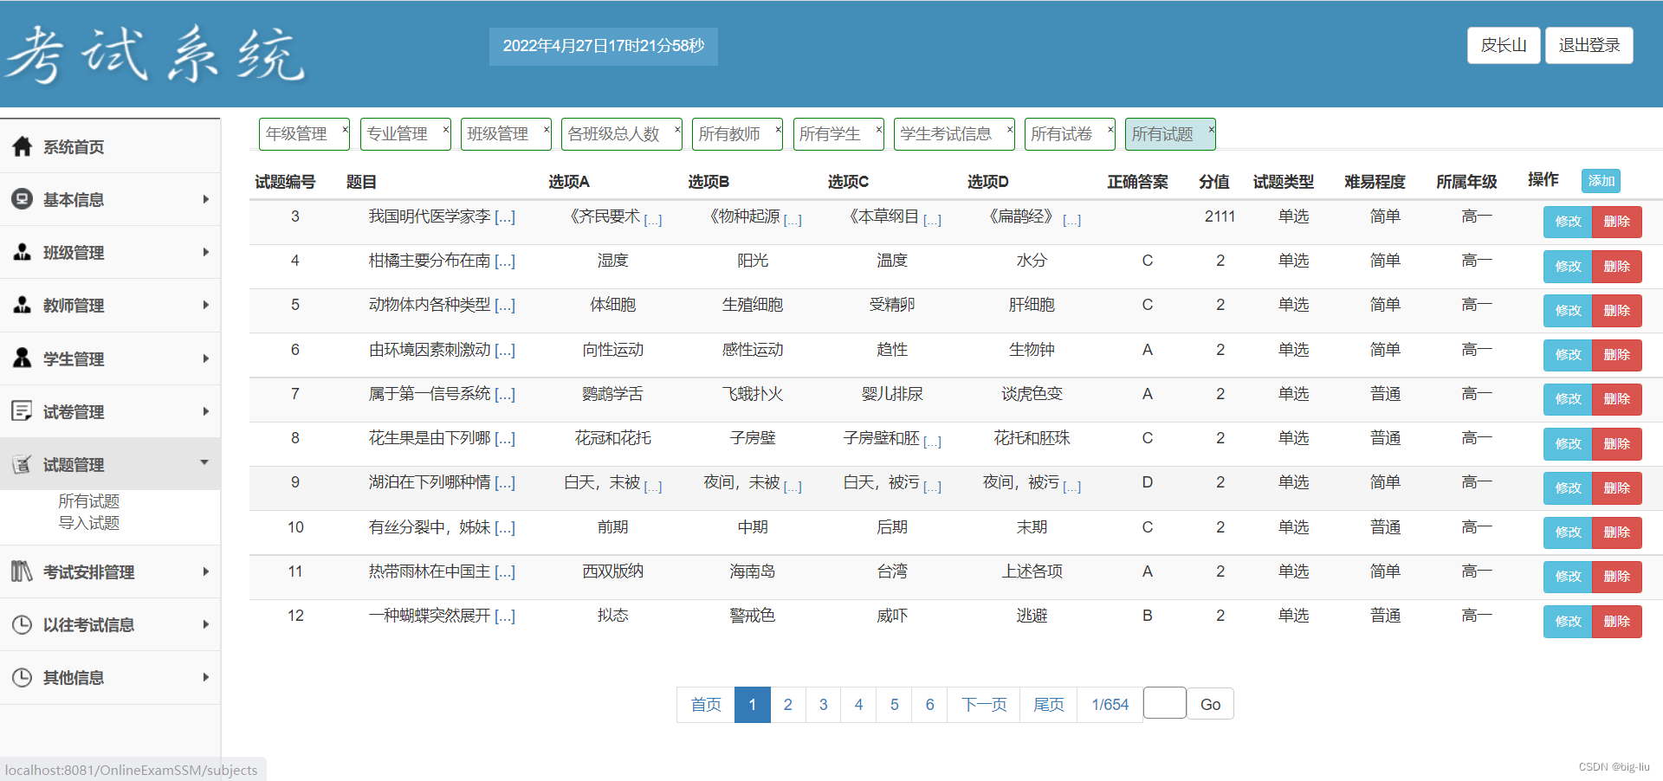Click 修改 for question number 7
The height and width of the screenshot is (781, 1663).
point(1568,399)
